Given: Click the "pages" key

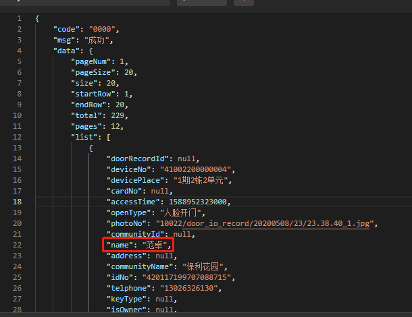Looking at the screenshot, I should (86, 126).
